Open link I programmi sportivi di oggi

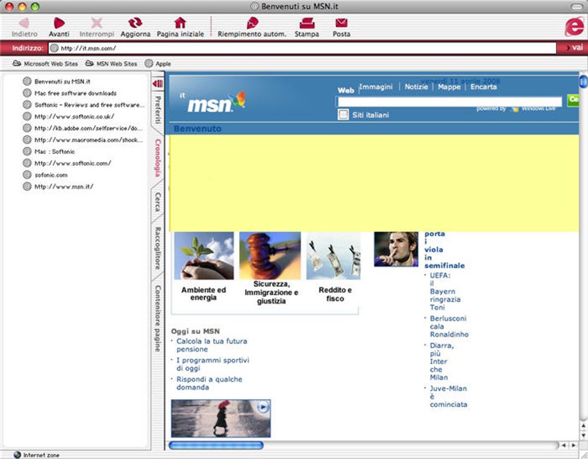(213, 364)
